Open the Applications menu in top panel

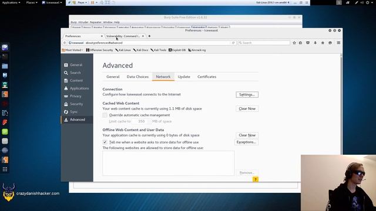click(11, 2)
